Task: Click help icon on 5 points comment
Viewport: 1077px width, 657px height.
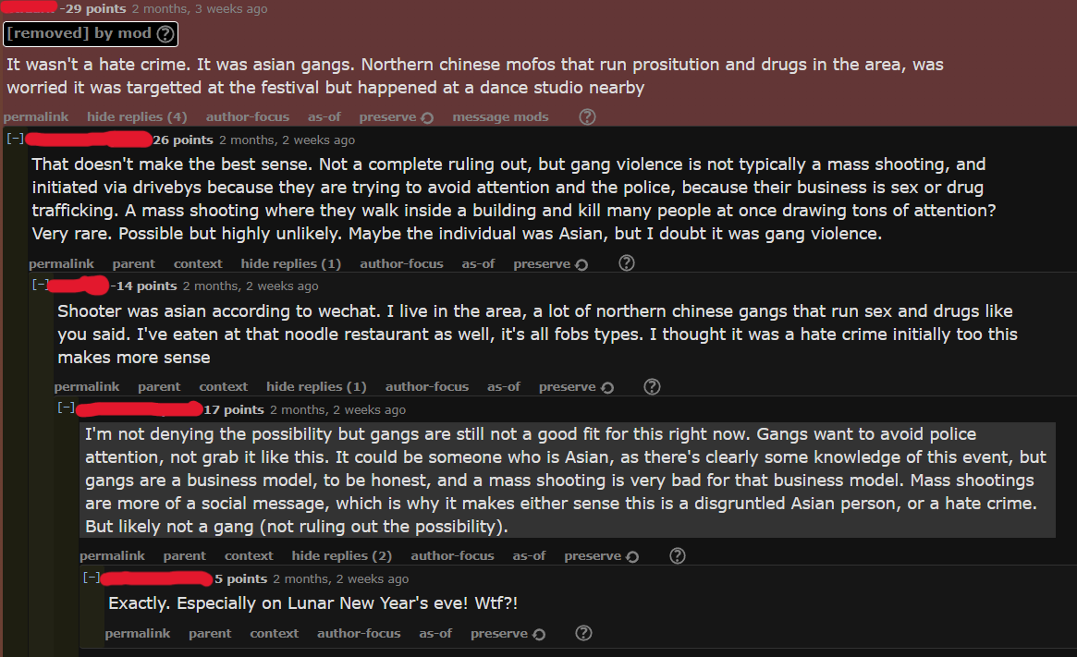Action: coord(583,633)
